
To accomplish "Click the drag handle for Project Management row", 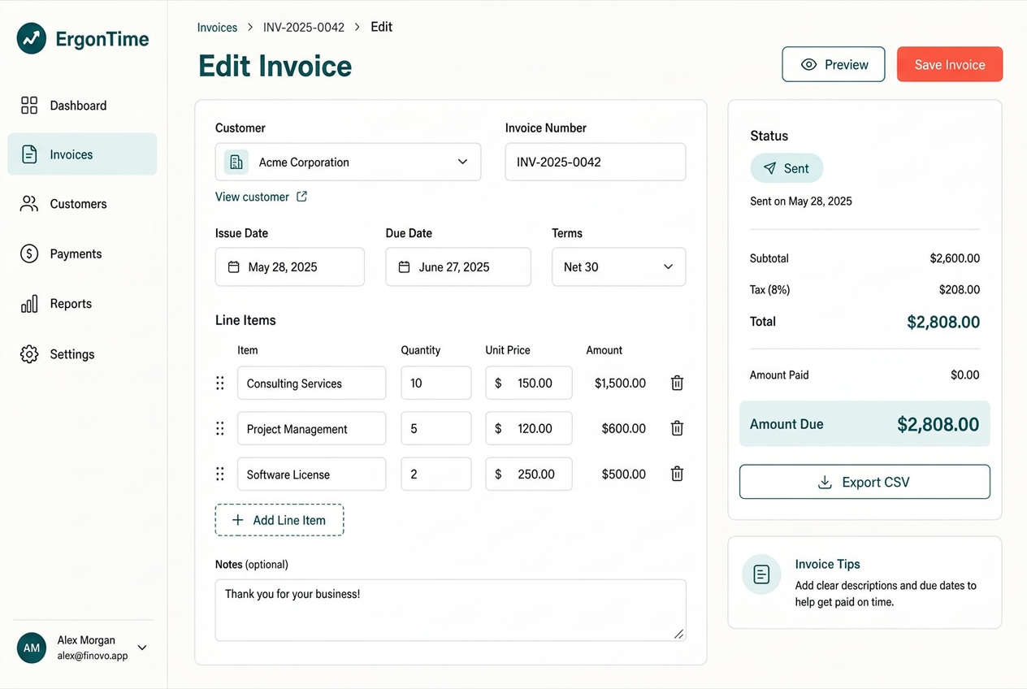I will 220,428.
